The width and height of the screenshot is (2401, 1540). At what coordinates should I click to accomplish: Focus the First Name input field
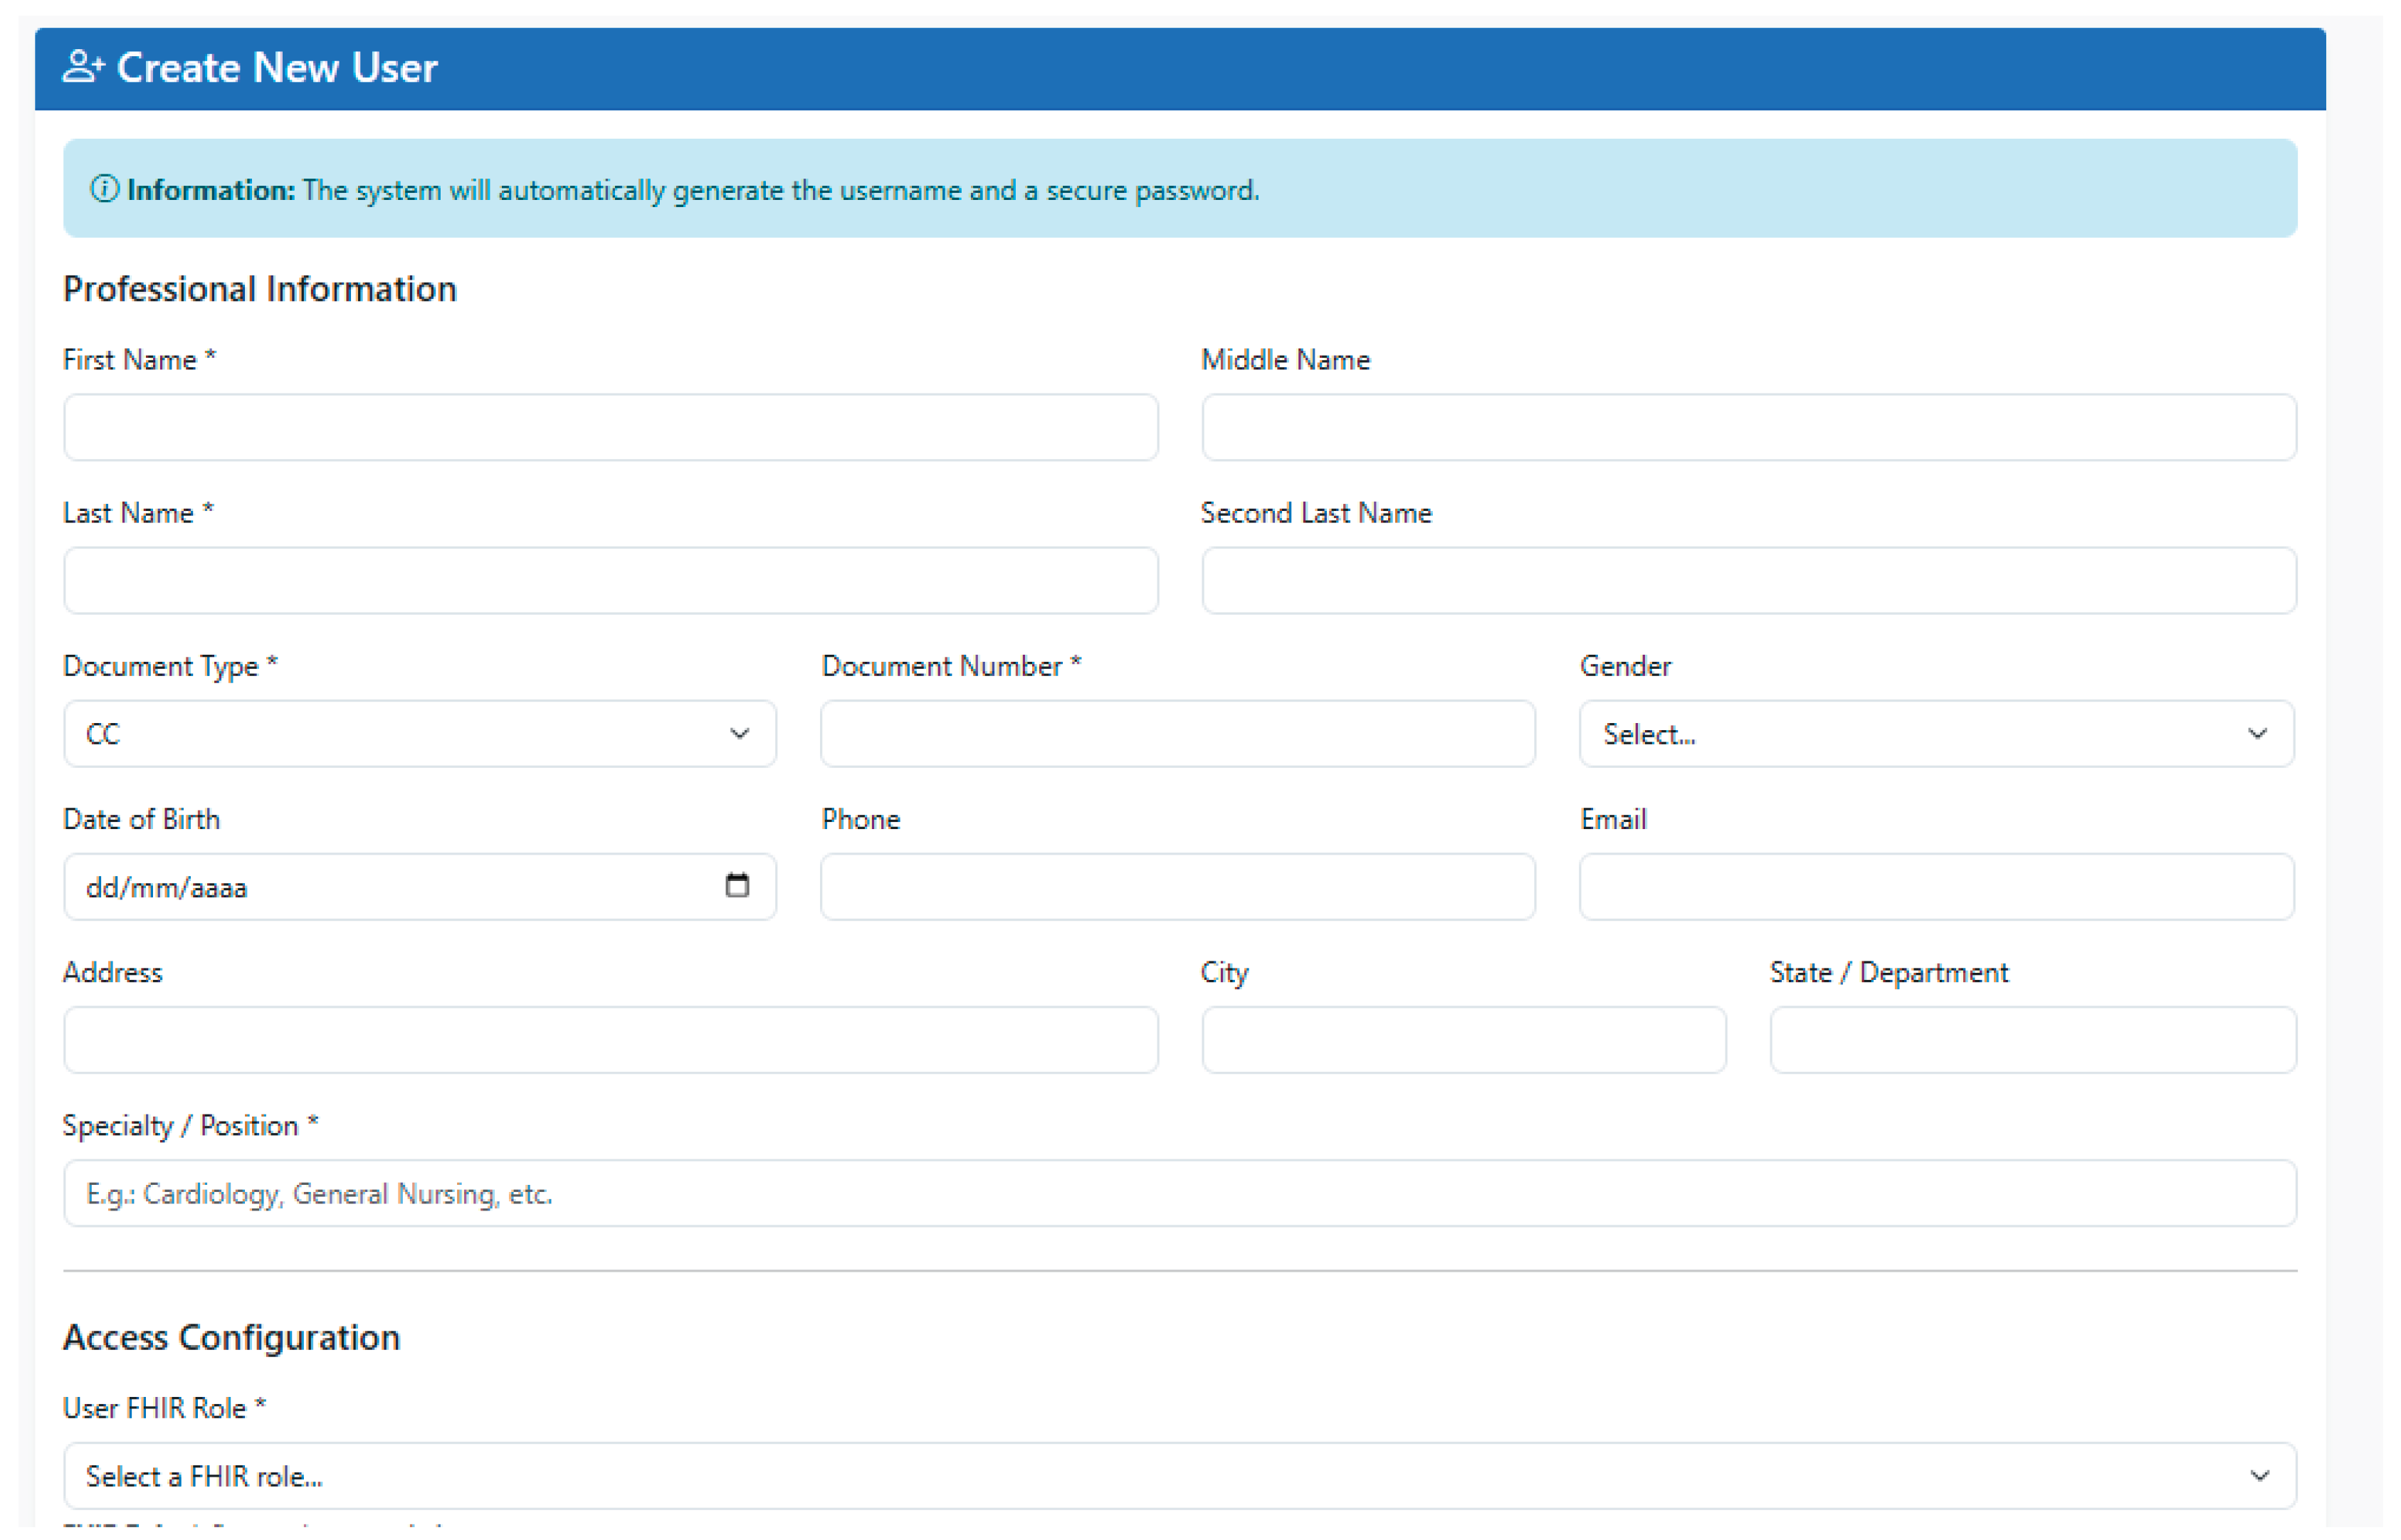[x=611, y=428]
